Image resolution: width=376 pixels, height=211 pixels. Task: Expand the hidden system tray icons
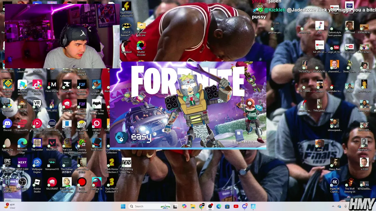[x=333, y=206]
